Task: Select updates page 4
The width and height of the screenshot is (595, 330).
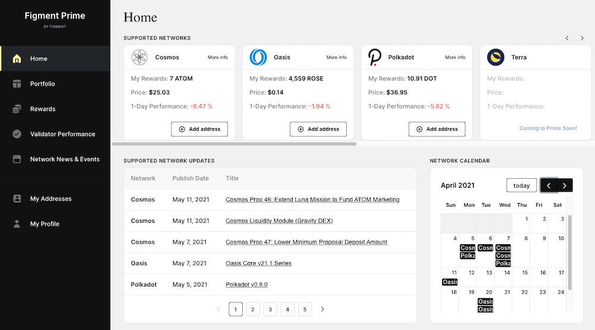Action: [x=287, y=309]
